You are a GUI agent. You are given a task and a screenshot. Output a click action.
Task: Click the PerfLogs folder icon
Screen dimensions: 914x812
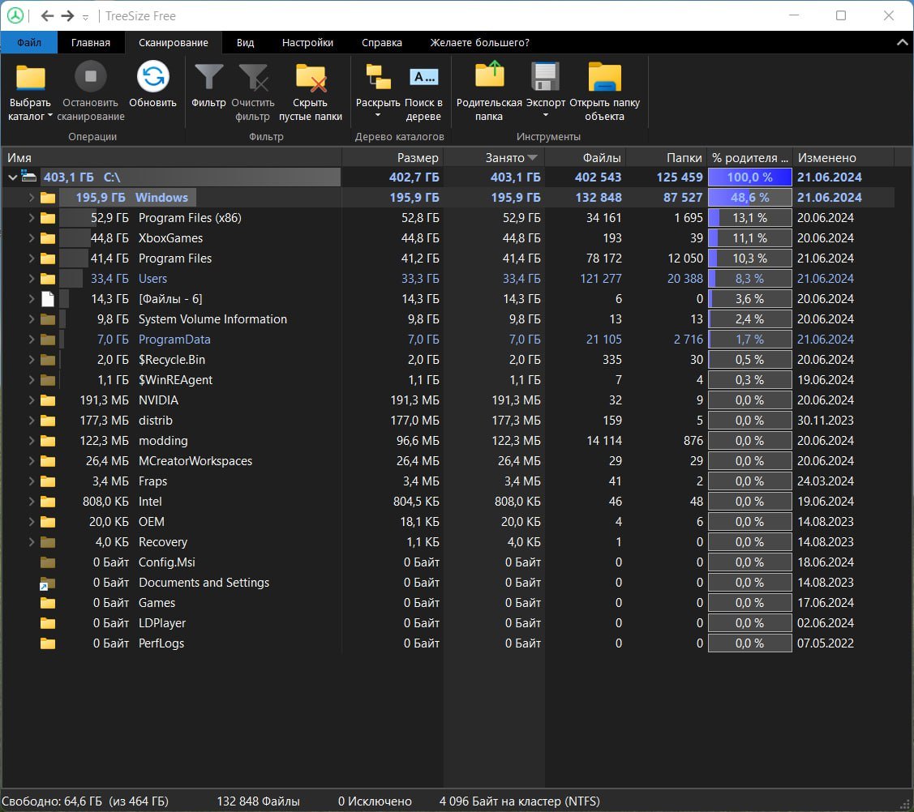(x=48, y=643)
